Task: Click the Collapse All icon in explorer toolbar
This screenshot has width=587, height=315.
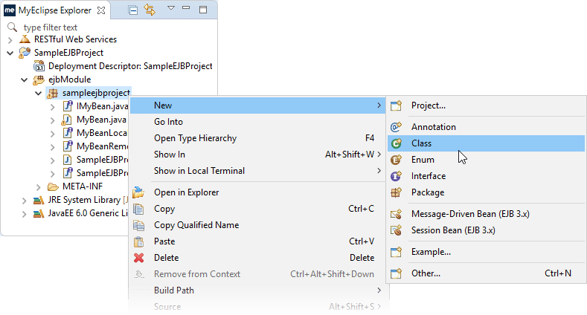Action: [x=133, y=10]
